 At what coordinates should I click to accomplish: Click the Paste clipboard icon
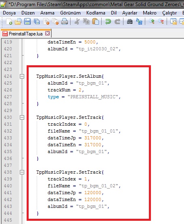point(96,22)
